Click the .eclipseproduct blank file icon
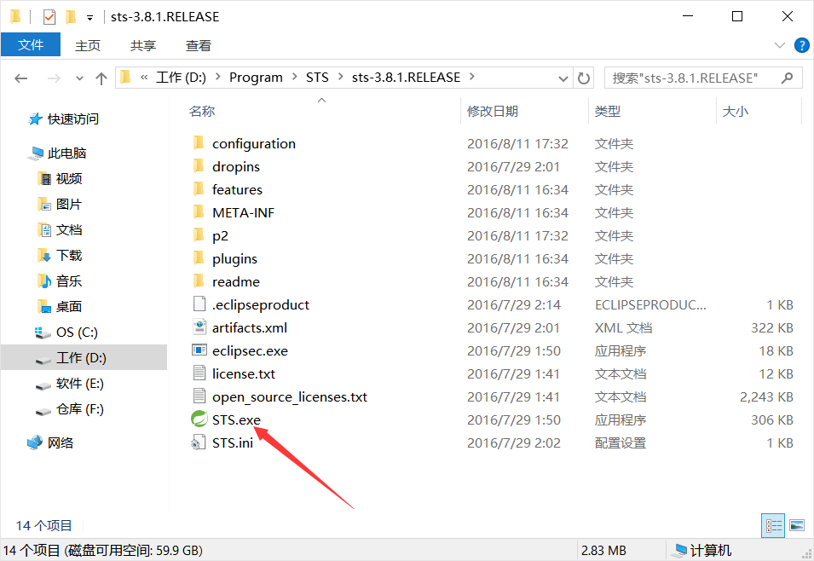The image size is (814, 561). (199, 304)
